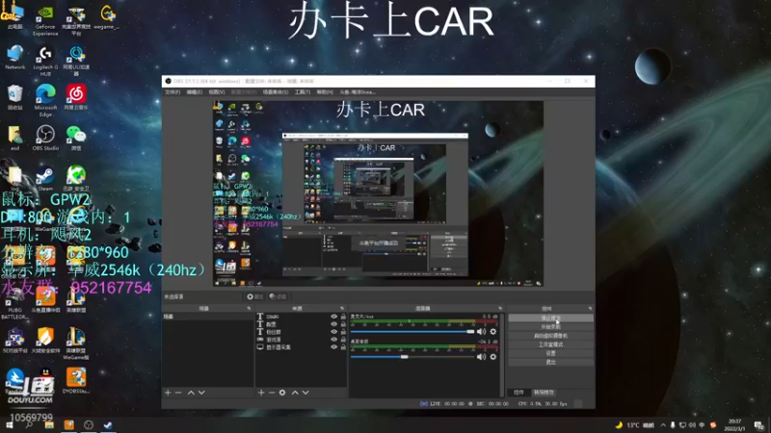Open 麦克风/Aux channel gear settings
The width and height of the screenshot is (771, 433).
click(493, 332)
